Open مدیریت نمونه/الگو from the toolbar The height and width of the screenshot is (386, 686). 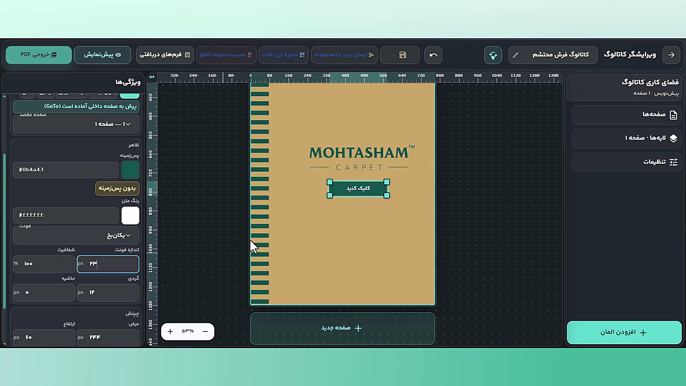point(226,55)
